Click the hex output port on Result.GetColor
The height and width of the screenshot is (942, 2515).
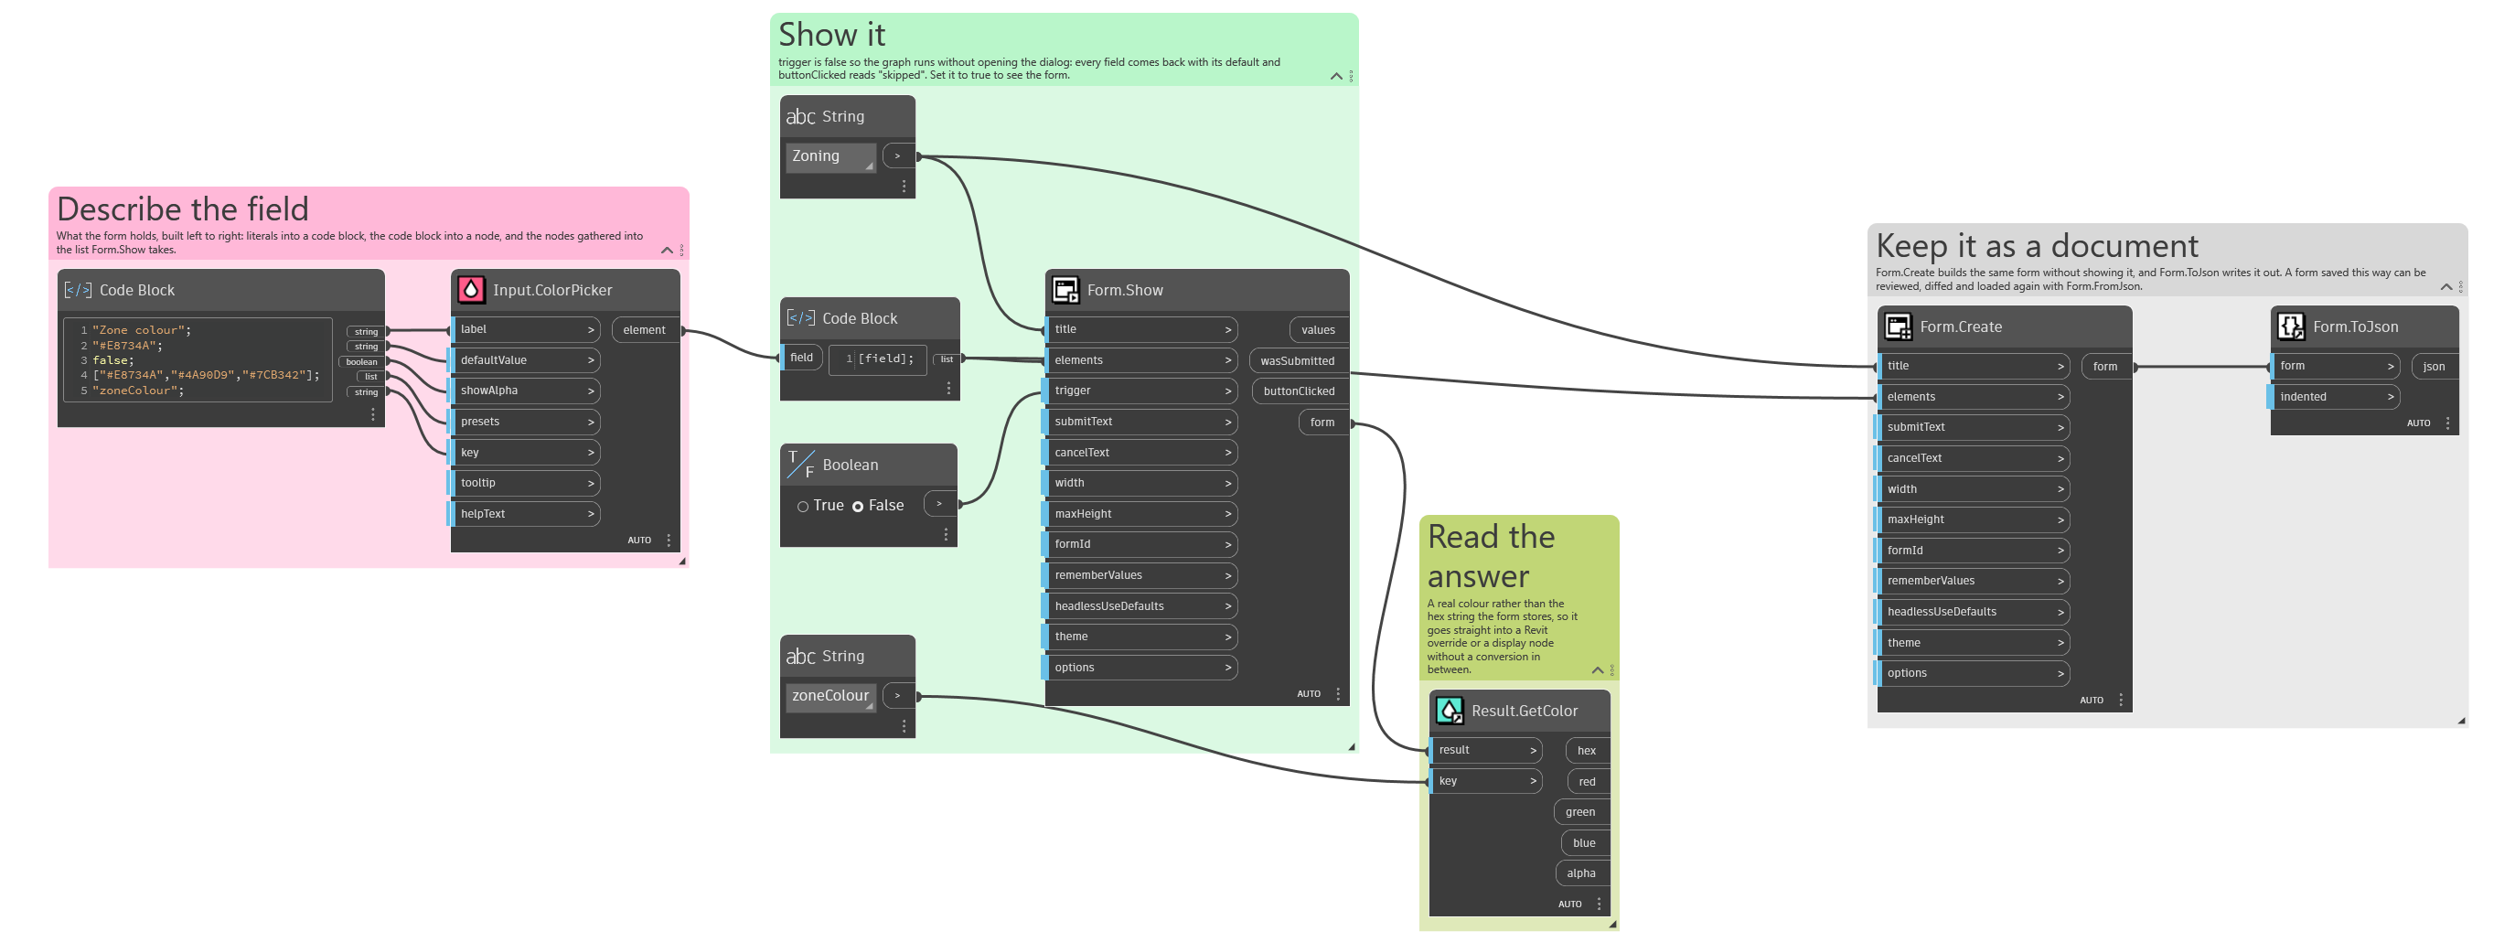[x=1587, y=751]
